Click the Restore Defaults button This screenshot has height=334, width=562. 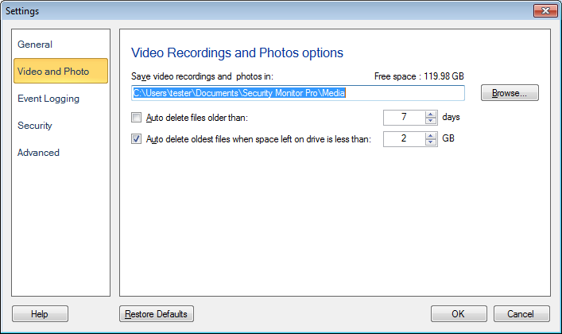[x=156, y=314]
